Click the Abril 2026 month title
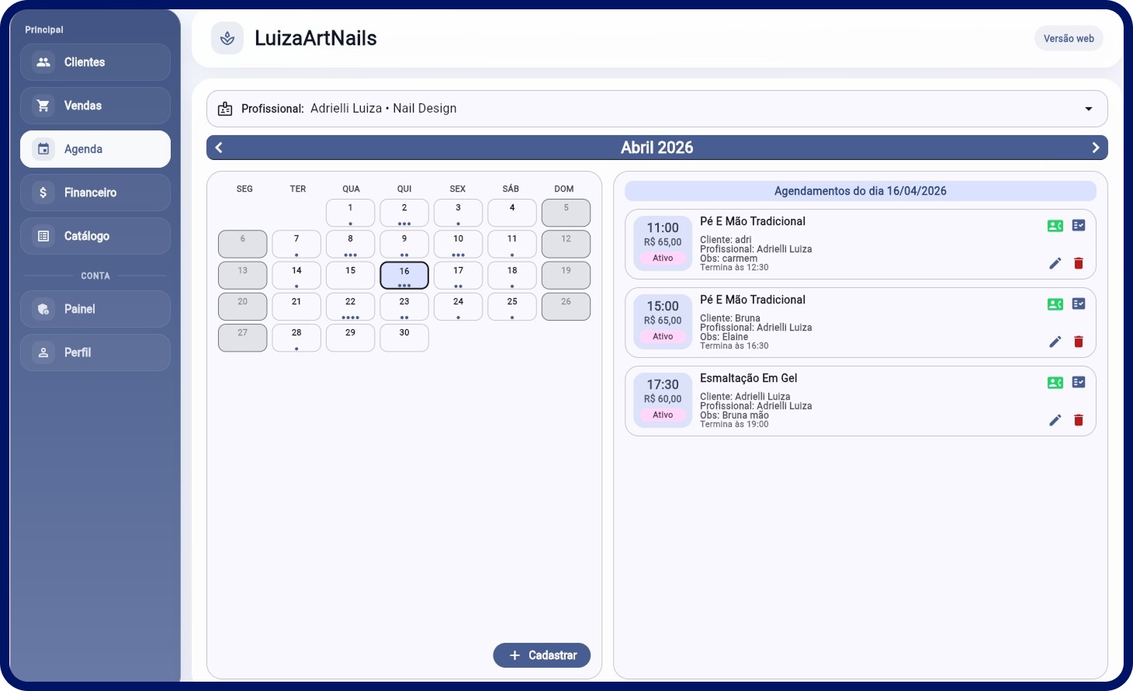This screenshot has height=691, width=1133. click(x=657, y=148)
